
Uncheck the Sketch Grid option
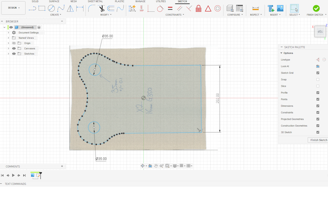click(318, 73)
